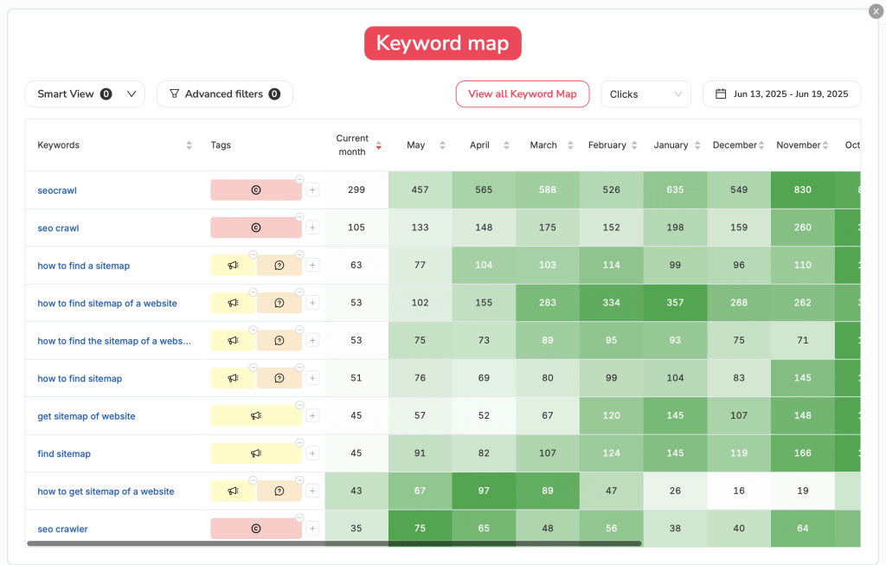886x565 pixels.
Task: Open the seocrawl keyword link
Action: (57, 189)
